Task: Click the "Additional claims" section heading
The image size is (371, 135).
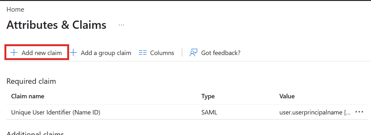Action: (35, 133)
